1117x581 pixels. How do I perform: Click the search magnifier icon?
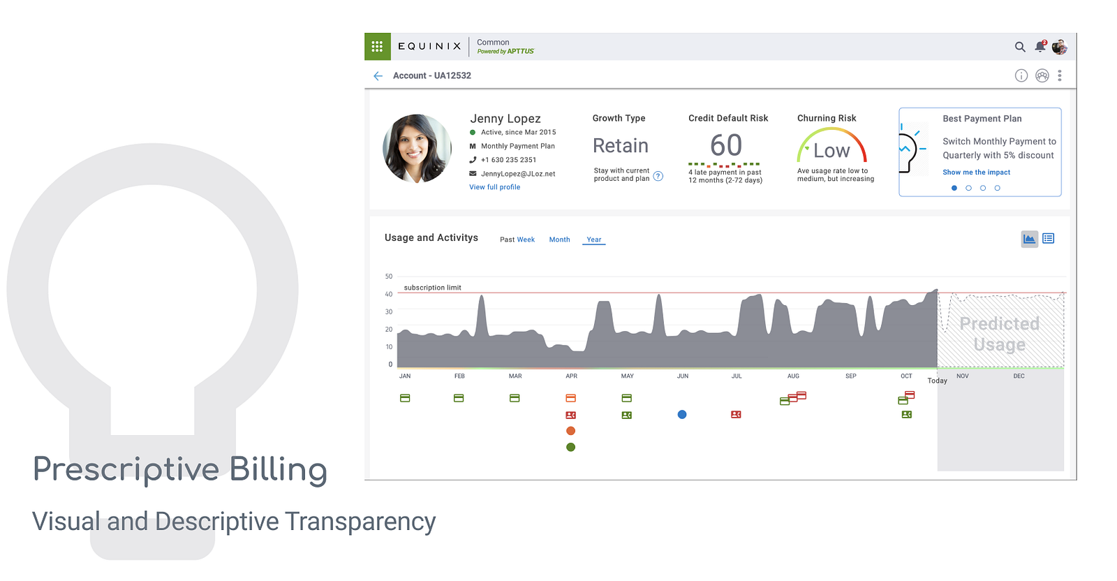pos(1020,47)
